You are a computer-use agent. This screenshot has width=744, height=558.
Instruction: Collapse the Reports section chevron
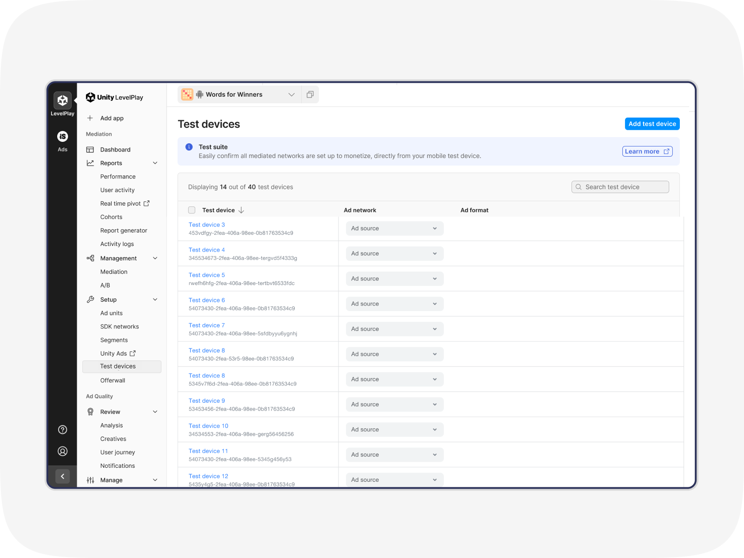click(x=155, y=163)
